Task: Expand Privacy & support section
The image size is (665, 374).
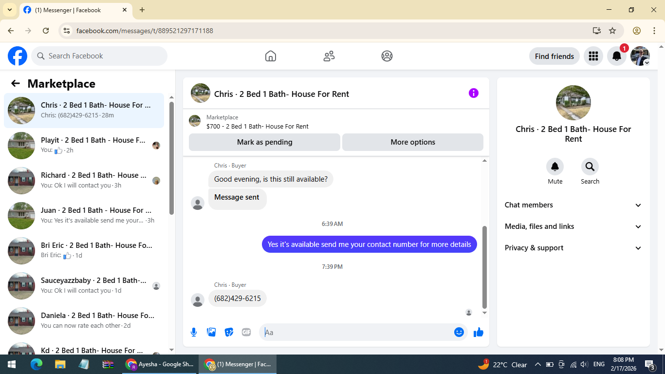Action: (x=573, y=248)
